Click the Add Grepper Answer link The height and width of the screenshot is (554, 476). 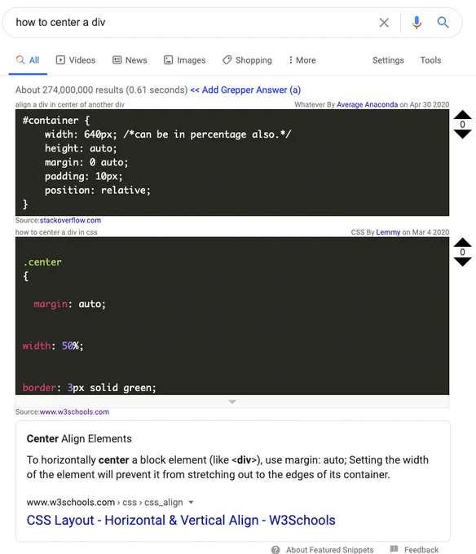(245, 90)
